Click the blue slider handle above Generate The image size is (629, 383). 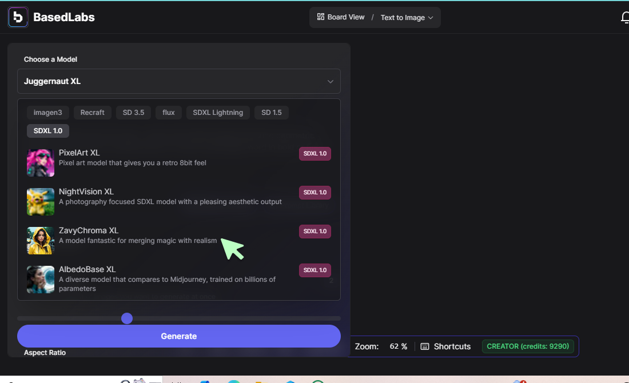point(127,318)
